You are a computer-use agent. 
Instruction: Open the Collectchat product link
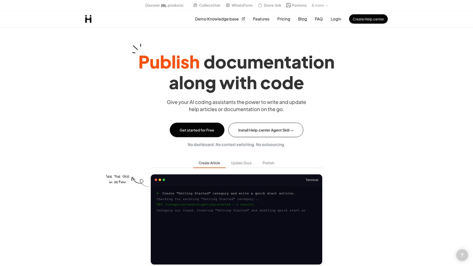207,5
